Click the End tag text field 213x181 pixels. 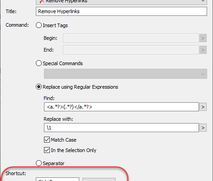[131, 50]
